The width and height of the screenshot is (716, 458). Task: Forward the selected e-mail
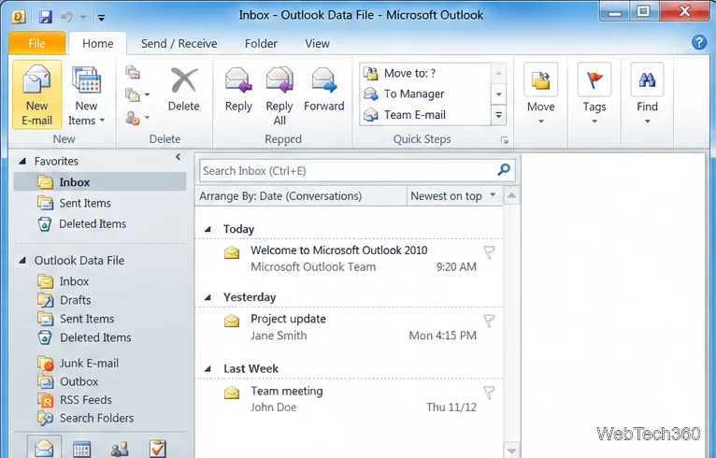324,90
